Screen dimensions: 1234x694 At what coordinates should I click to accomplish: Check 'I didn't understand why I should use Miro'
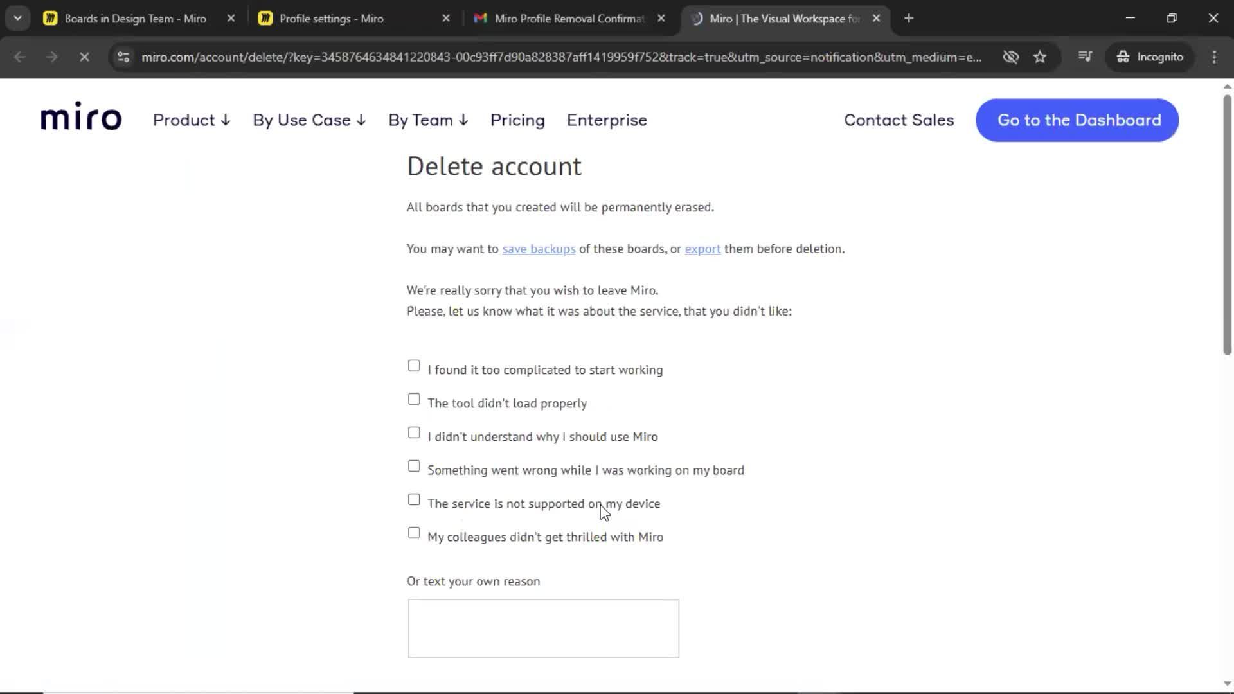point(414,432)
